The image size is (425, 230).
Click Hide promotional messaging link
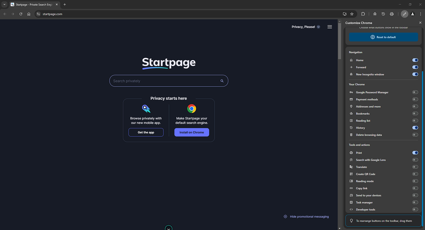point(309,217)
